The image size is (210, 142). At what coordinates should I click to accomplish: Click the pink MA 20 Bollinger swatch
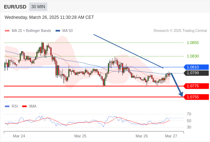7,31
